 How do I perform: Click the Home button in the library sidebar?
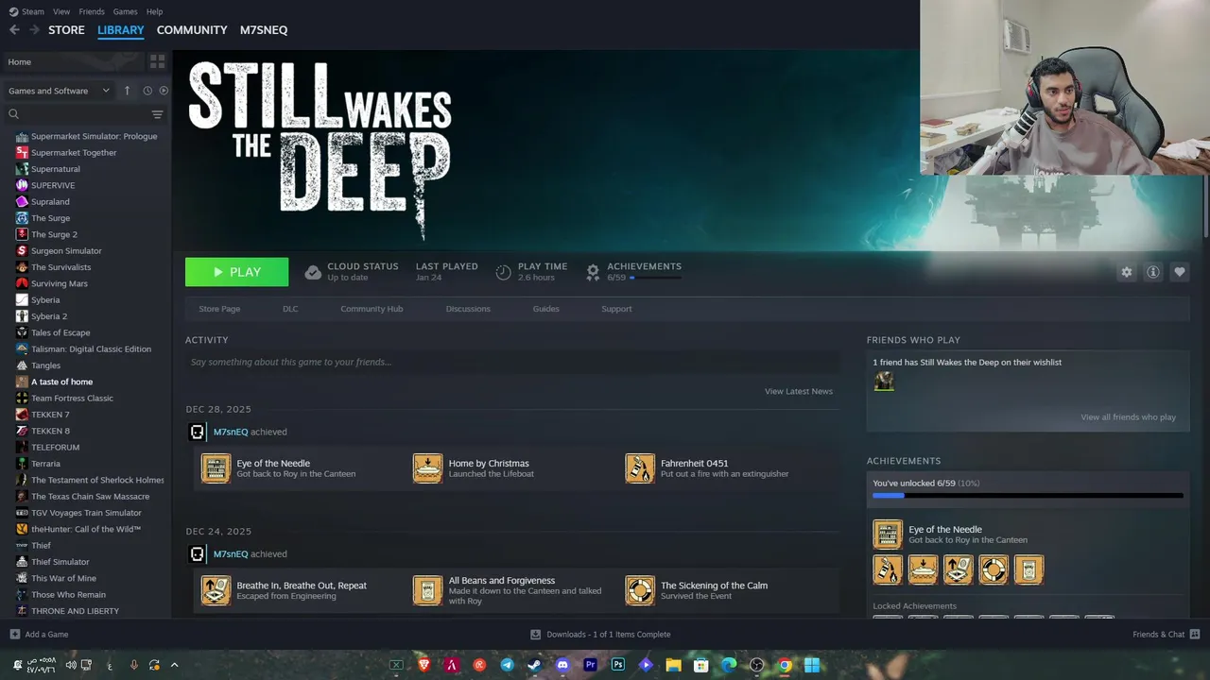(x=73, y=61)
